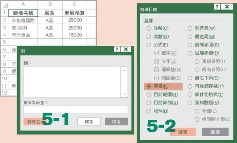Select row 2 header
This screenshot has height=143, width=237.
tap(5, 20)
